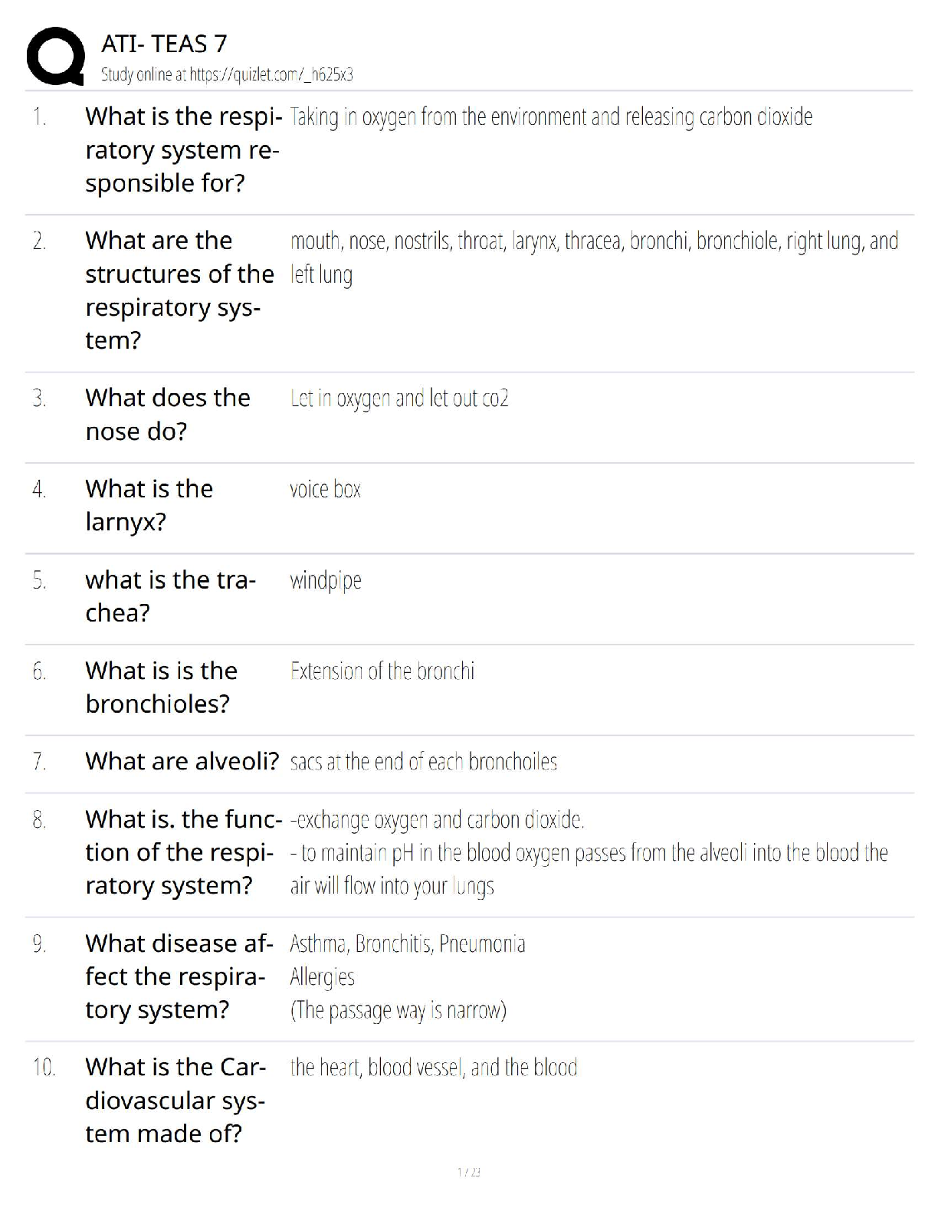Select question about structures of respiratory system
The height and width of the screenshot is (1214, 938).
click(x=179, y=290)
